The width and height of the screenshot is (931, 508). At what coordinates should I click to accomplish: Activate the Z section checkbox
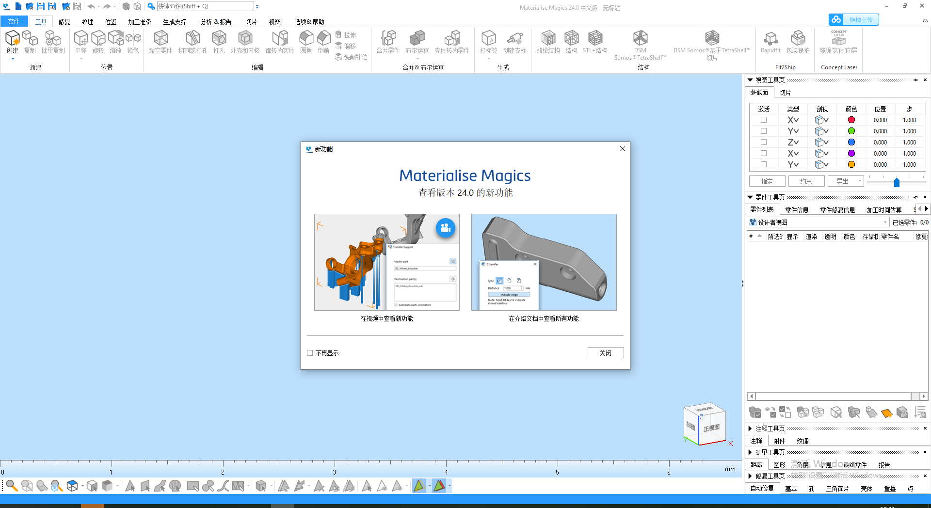[764, 142]
